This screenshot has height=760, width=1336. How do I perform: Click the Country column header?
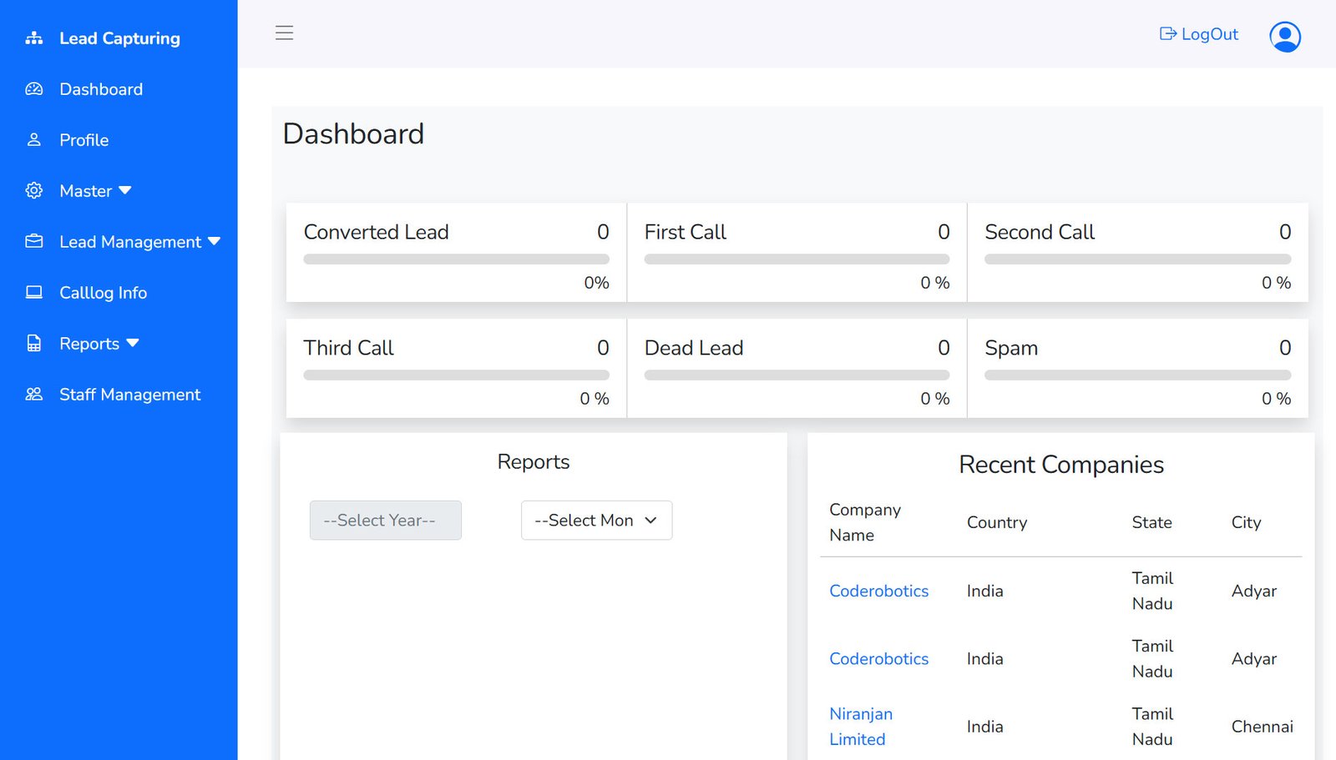pyautogui.click(x=997, y=522)
